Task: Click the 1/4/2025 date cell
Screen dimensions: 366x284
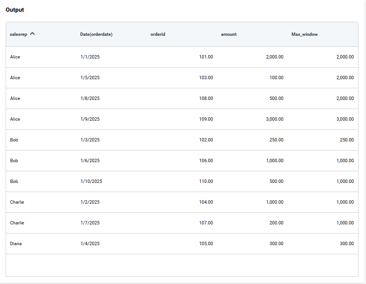Action: pyautogui.click(x=90, y=244)
